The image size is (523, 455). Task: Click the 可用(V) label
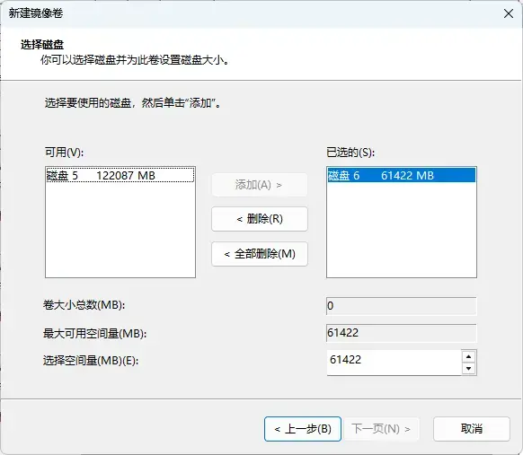[x=64, y=153]
